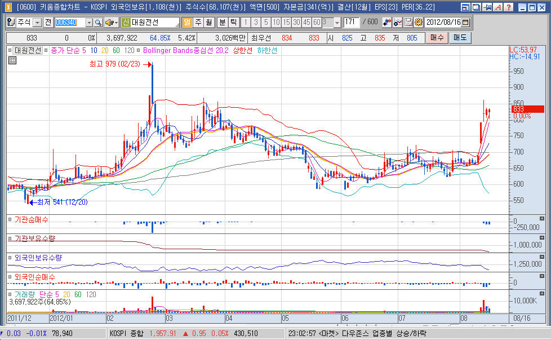Click the candle count field showing 171

(352, 22)
